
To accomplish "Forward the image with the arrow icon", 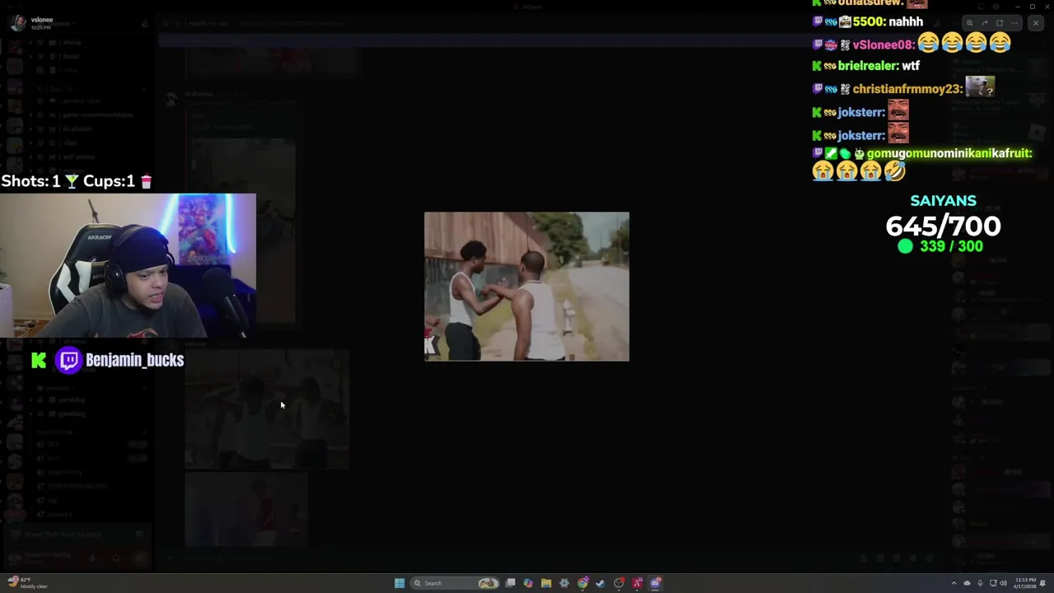I will 984,23.
